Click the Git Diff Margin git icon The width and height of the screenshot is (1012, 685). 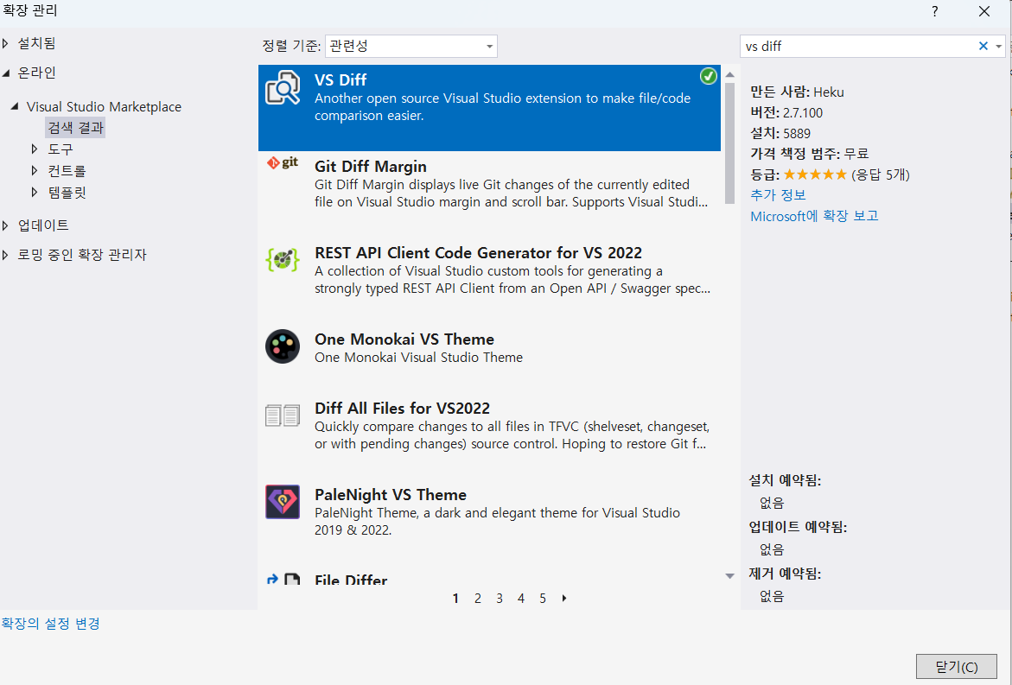click(283, 162)
